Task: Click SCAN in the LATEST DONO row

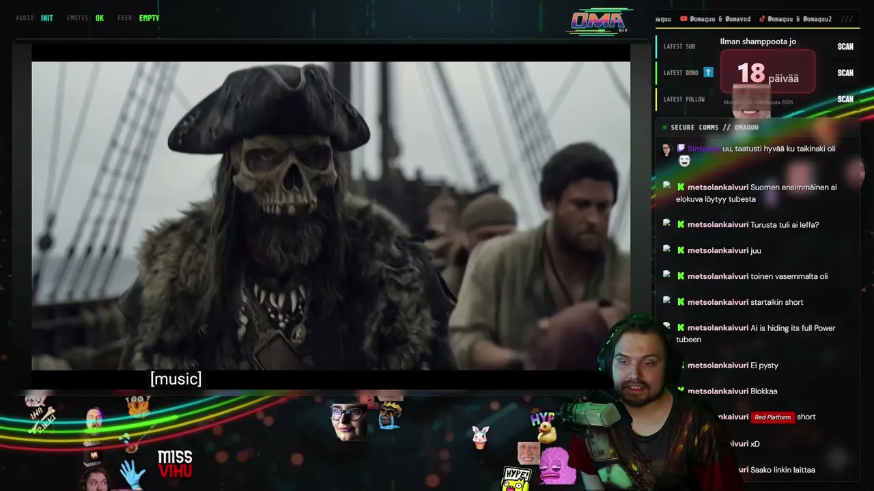Action: pyautogui.click(x=845, y=73)
